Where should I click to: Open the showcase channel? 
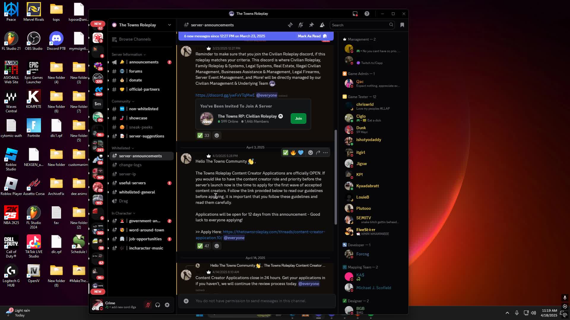click(x=141, y=118)
